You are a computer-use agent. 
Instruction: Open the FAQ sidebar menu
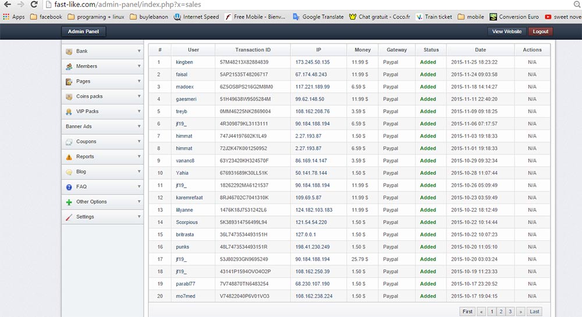pyautogui.click(x=102, y=186)
